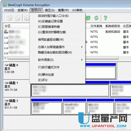Click the green refresh arrows icon

point(96,18)
